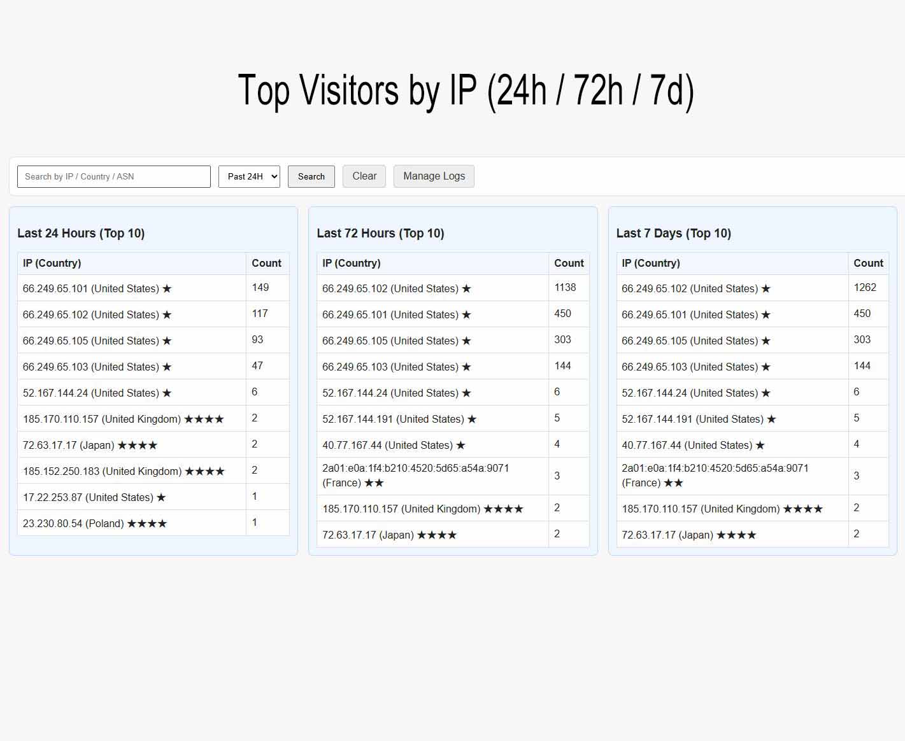Select 66.249.65.101 row in Last 72 Hours table
Image resolution: width=905 pixels, height=741 pixels.
click(x=453, y=314)
